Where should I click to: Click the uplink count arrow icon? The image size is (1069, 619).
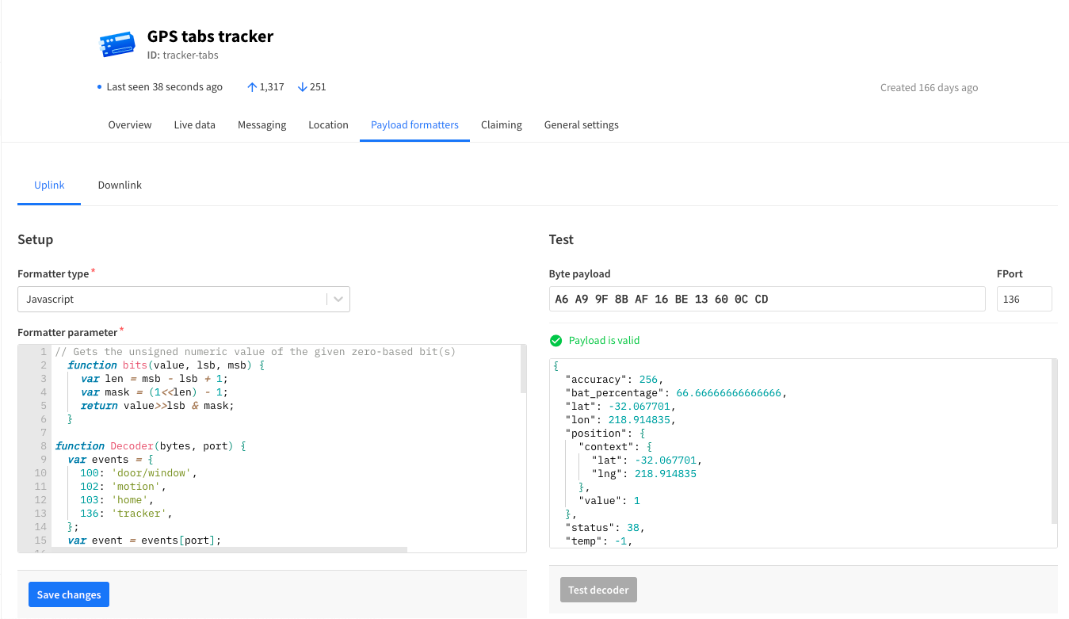point(252,87)
